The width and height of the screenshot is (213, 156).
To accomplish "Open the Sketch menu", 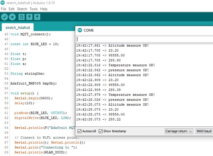I will click(x=22, y=9).
